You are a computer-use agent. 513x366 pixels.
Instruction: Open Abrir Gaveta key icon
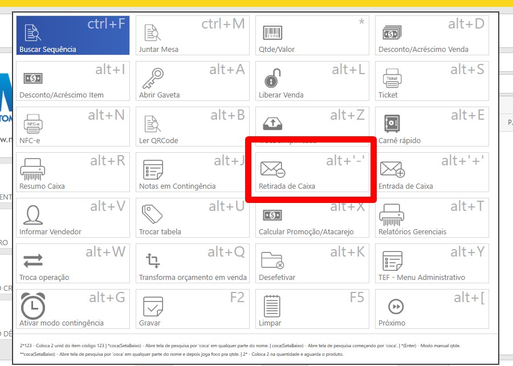pyautogui.click(x=152, y=78)
